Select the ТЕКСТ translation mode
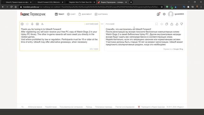The width and height of the screenshot is (204, 115). (60, 14)
